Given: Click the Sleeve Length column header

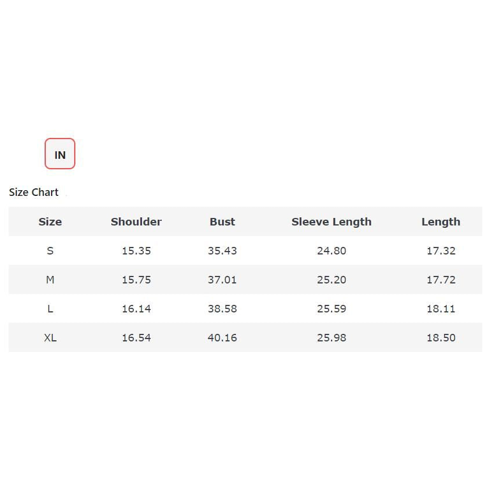Looking at the screenshot, I should [x=331, y=221].
